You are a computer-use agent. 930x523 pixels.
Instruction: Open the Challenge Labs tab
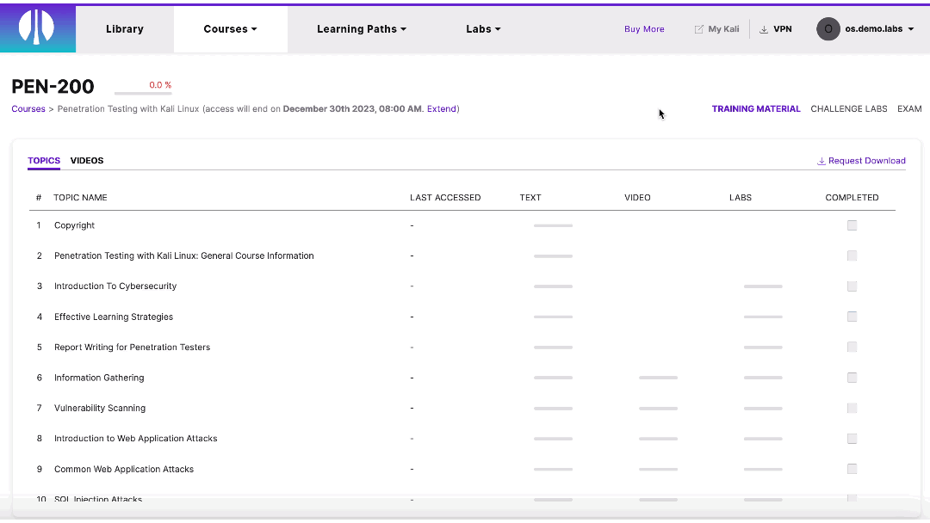[849, 109]
